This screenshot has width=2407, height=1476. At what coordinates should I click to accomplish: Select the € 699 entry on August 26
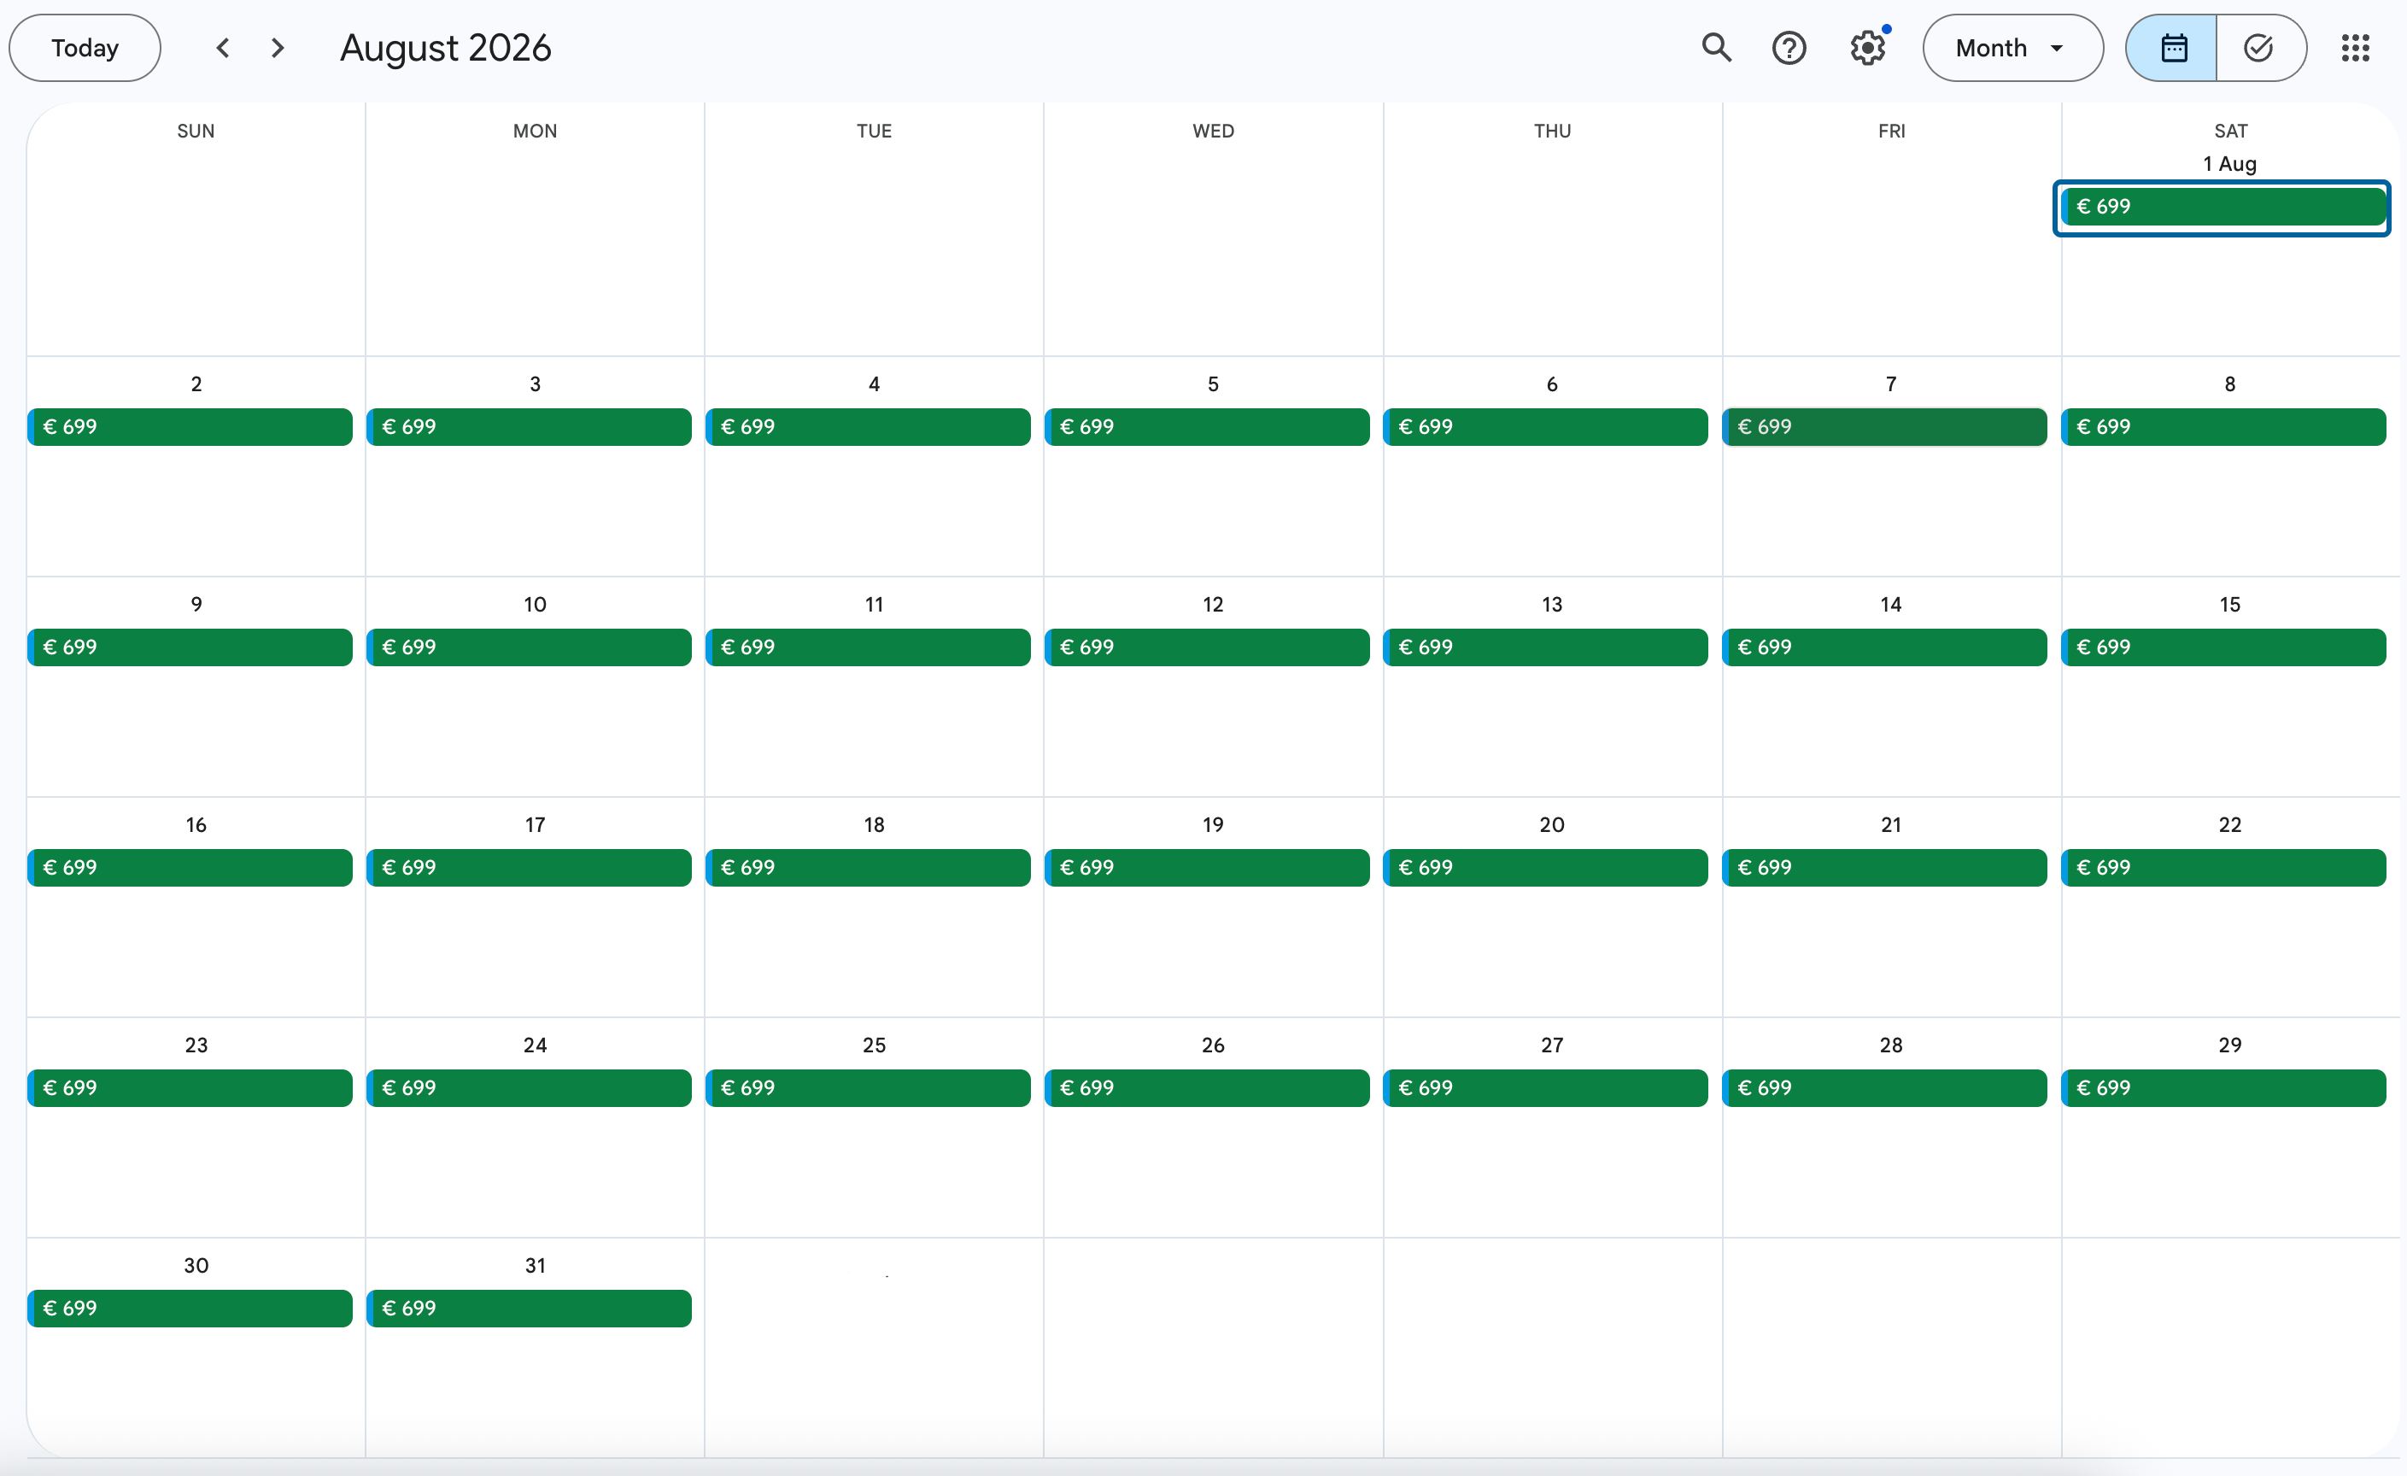point(1206,1088)
